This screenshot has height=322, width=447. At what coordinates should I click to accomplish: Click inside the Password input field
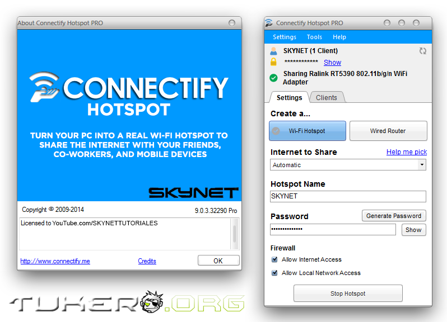coord(333,229)
